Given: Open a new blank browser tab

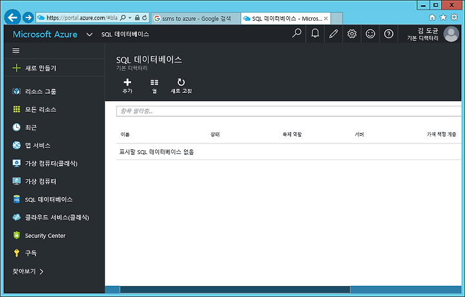Looking at the screenshot, I should (336, 18).
